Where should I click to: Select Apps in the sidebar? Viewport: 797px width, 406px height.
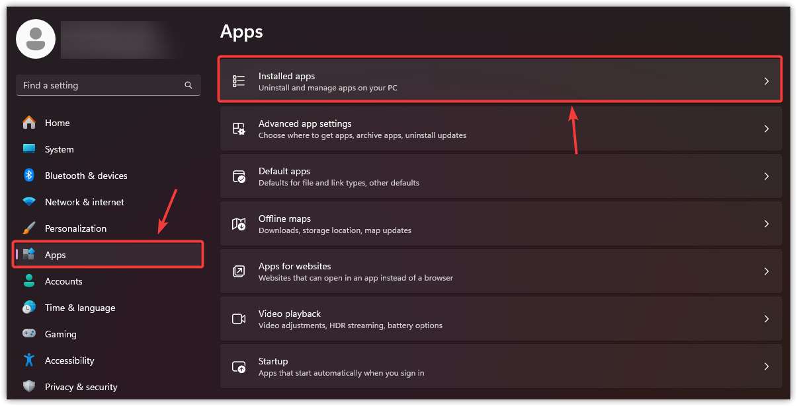pos(56,255)
